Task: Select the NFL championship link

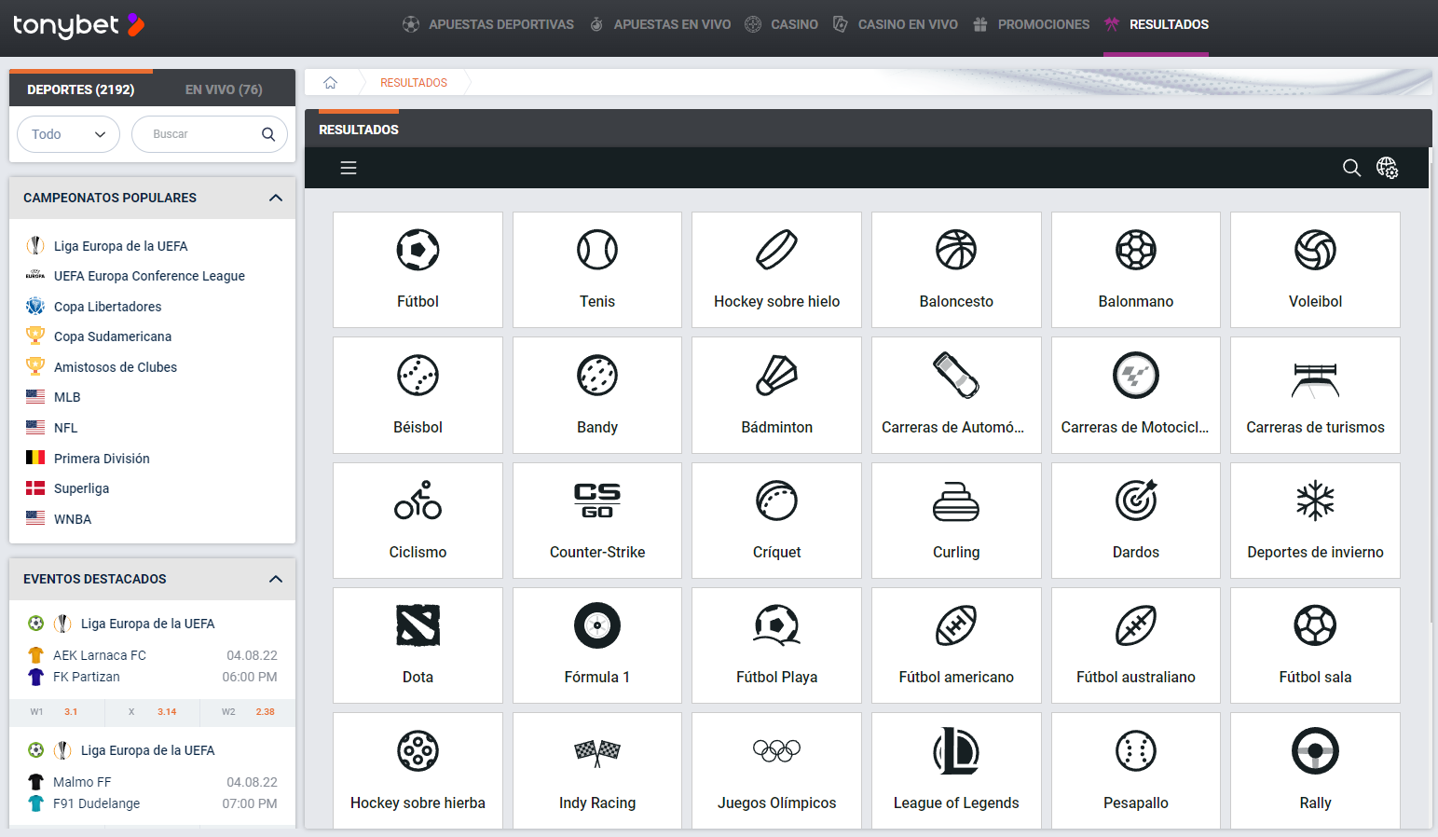Action: tap(65, 428)
